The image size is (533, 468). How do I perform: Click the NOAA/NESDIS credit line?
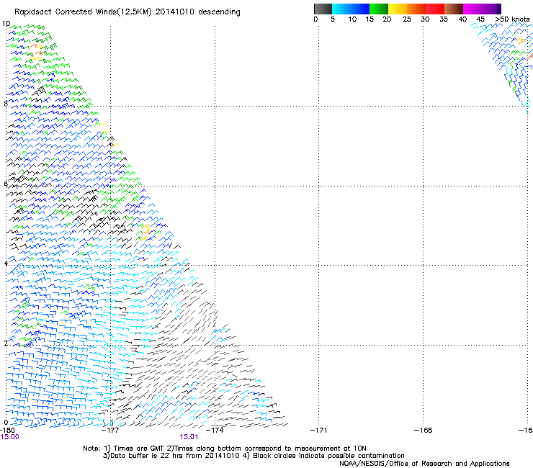pos(424,464)
